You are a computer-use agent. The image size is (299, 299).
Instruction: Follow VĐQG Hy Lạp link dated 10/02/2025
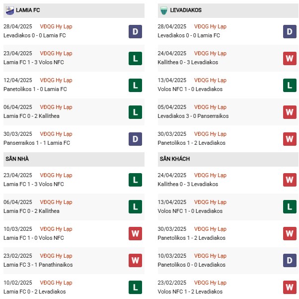56,283
